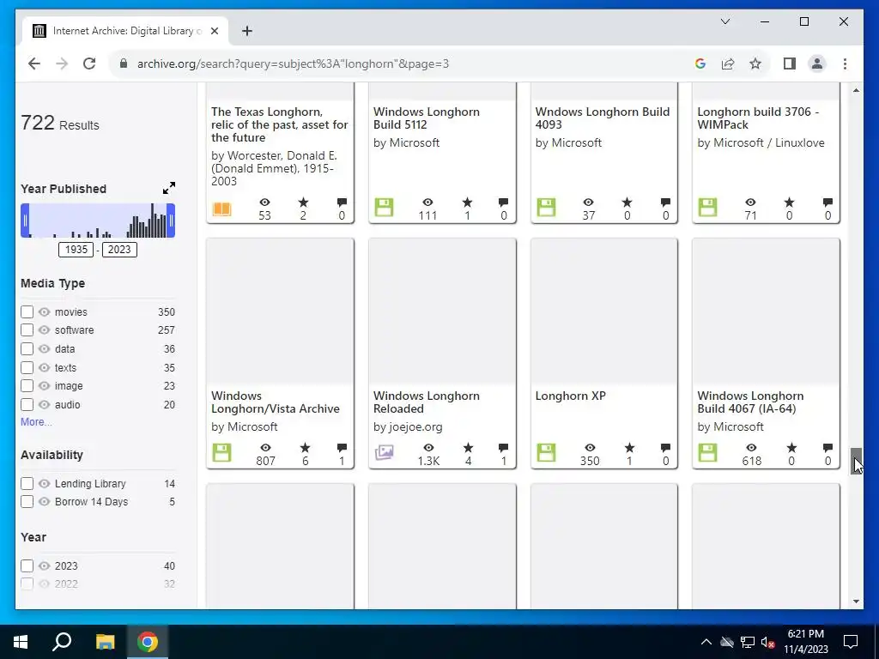
Task: Click the 1935 start year field
Action: pos(76,250)
